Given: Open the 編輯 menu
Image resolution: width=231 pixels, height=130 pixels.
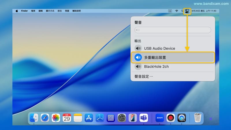Looking at the screenshot, I should [40, 11].
